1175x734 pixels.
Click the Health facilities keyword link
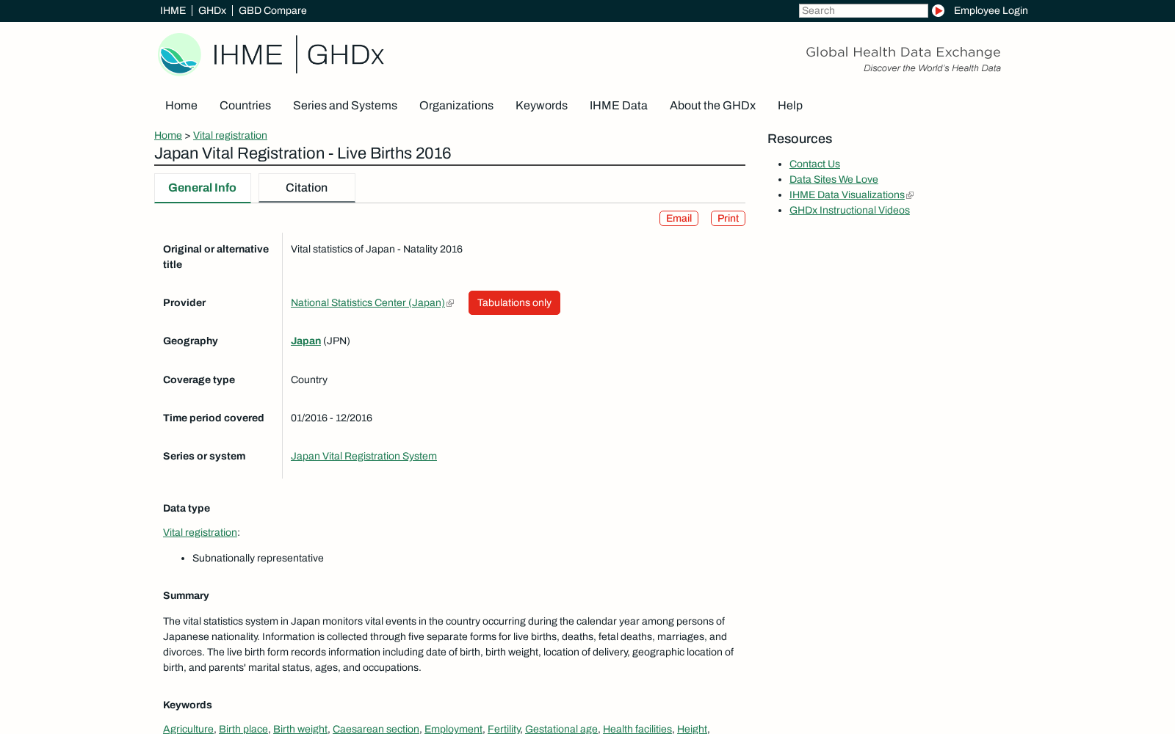click(637, 729)
